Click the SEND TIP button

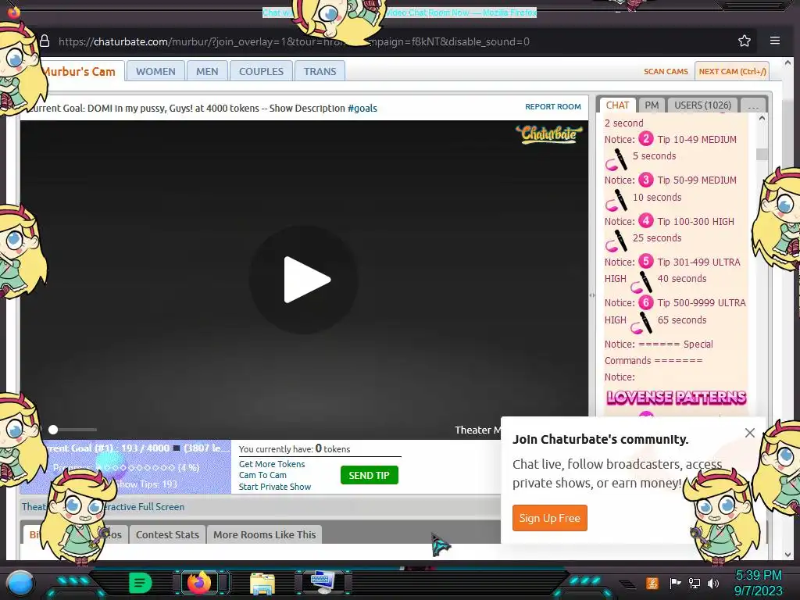(x=369, y=476)
